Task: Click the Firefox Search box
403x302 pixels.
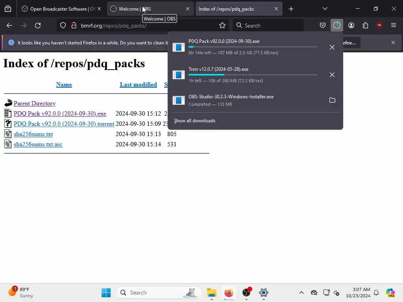Action: (x=268, y=26)
